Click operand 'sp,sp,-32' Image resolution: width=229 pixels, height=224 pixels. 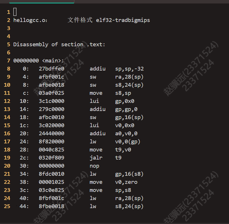(130, 69)
